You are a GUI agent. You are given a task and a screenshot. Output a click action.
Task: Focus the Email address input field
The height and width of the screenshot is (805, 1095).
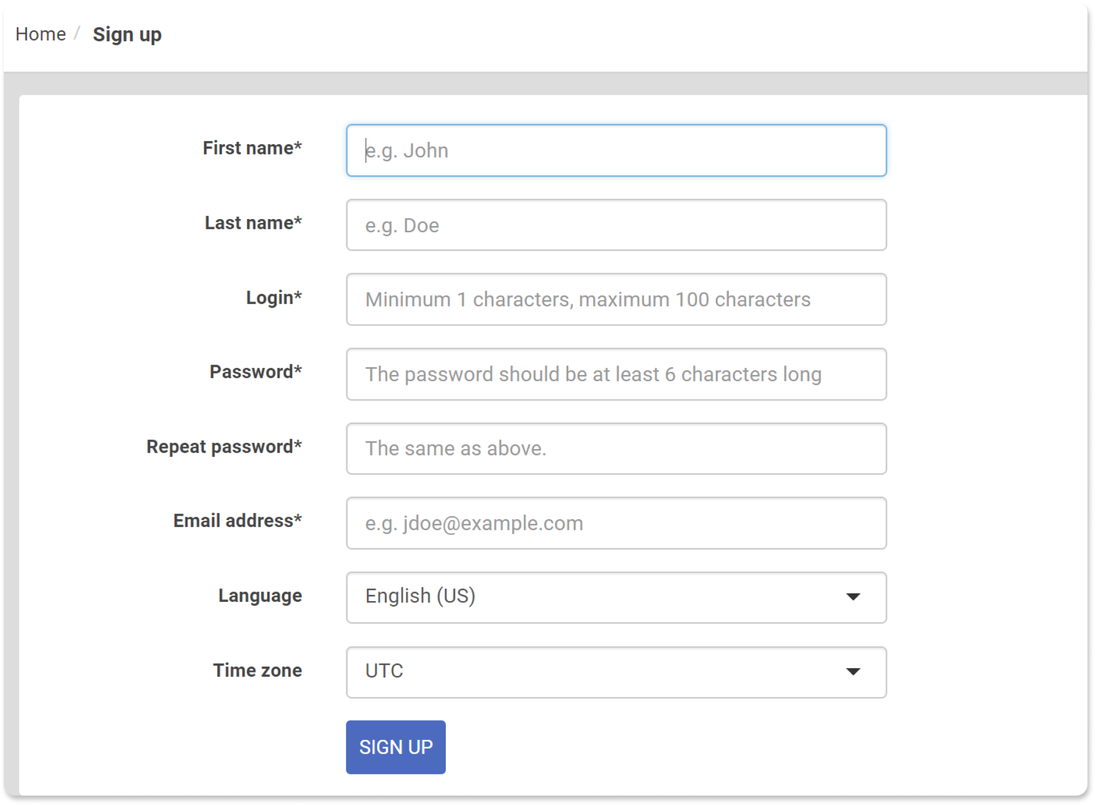616,523
